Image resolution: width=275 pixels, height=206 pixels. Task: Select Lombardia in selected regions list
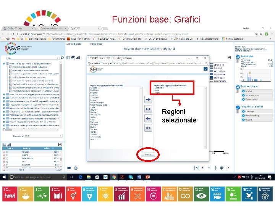click(x=159, y=88)
